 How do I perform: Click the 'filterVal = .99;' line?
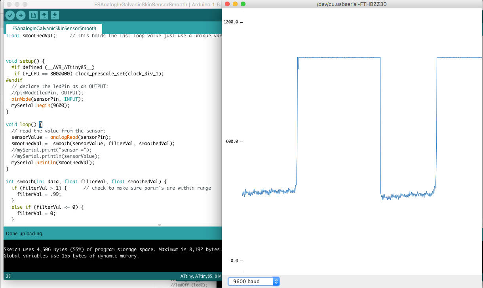coord(39,194)
